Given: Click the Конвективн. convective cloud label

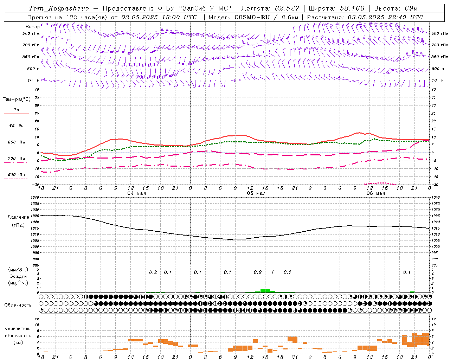Looking at the screenshot, I should coord(18,329).
